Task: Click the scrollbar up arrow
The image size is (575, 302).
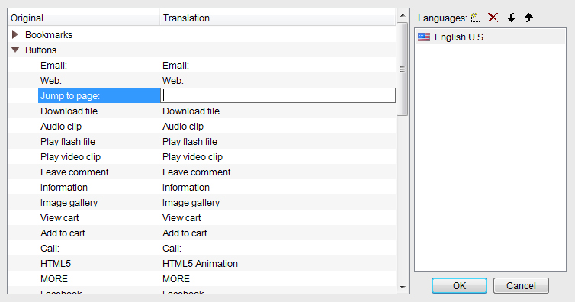Action: 403,15
